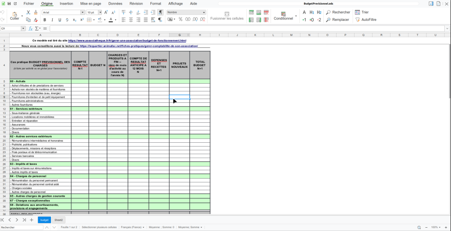Open the font name dropdown
The height and width of the screenshot is (231, 451).
point(83,12)
